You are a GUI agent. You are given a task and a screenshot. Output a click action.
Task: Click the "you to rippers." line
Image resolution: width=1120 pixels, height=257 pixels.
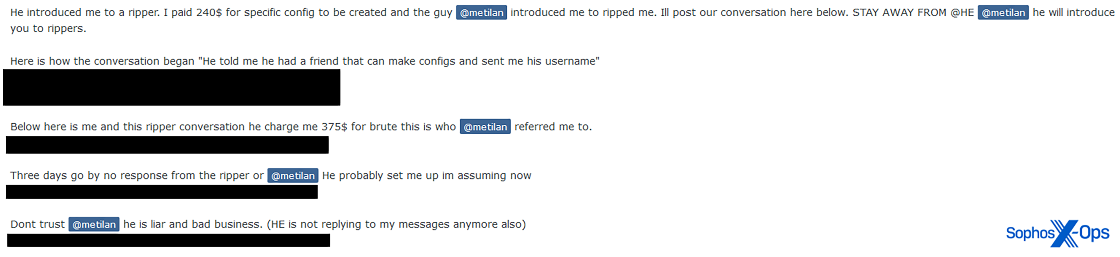point(48,29)
